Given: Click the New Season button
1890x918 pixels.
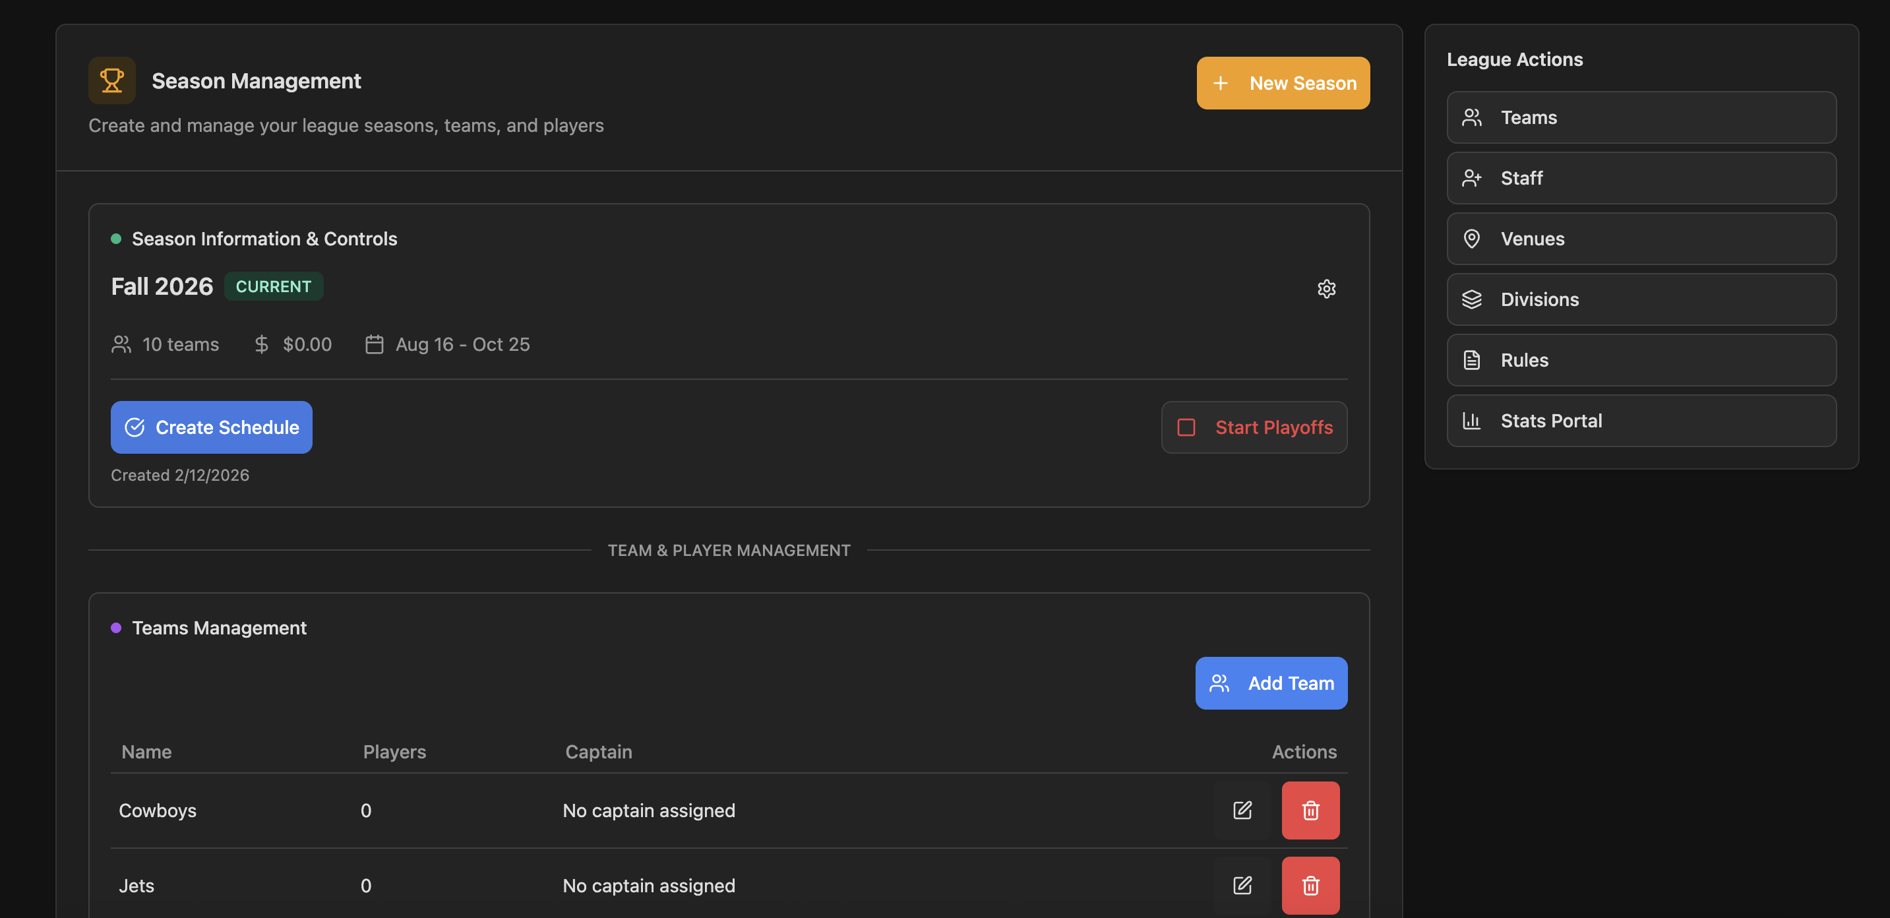Looking at the screenshot, I should 1283,82.
